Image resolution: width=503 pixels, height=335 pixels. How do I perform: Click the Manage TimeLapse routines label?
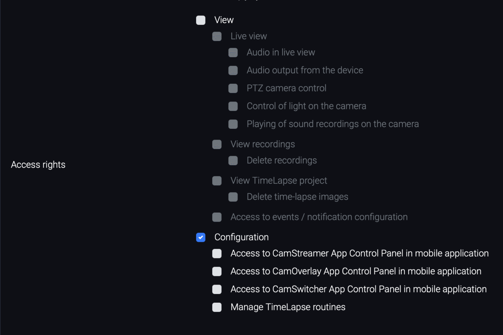tap(288, 307)
